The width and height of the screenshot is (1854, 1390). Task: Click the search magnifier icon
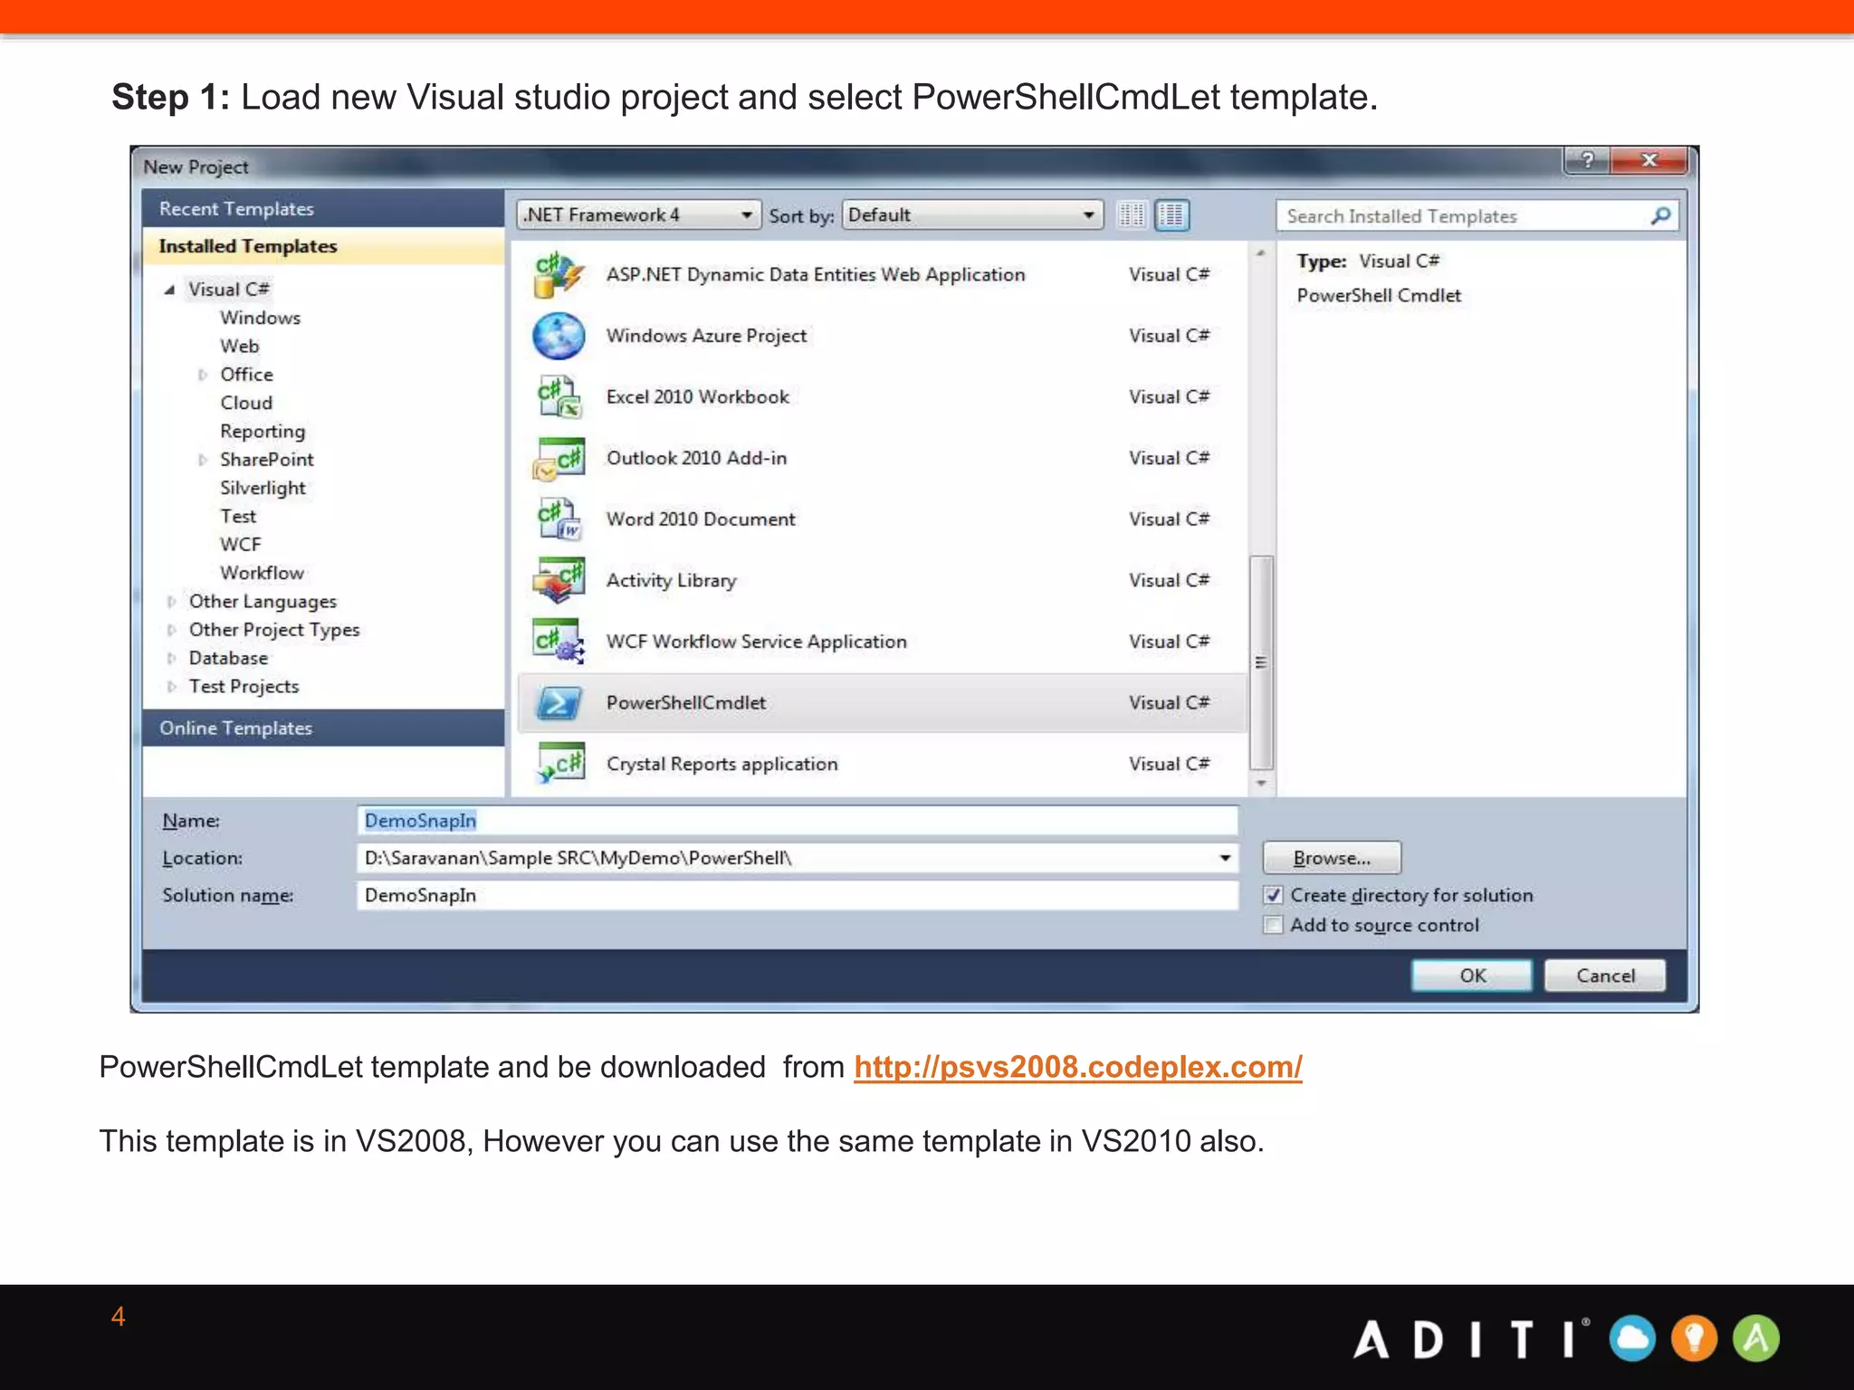click(x=1660, y=215)
